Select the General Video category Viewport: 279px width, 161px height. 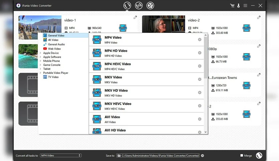[x=65, y=36]
